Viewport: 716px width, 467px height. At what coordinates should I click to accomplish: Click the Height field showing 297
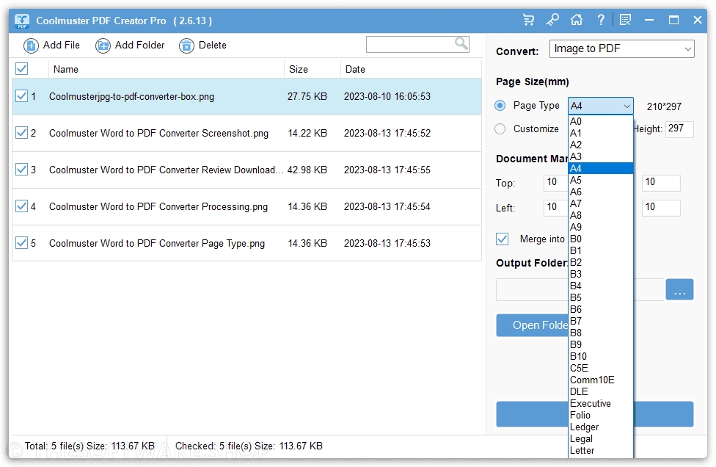679,128
